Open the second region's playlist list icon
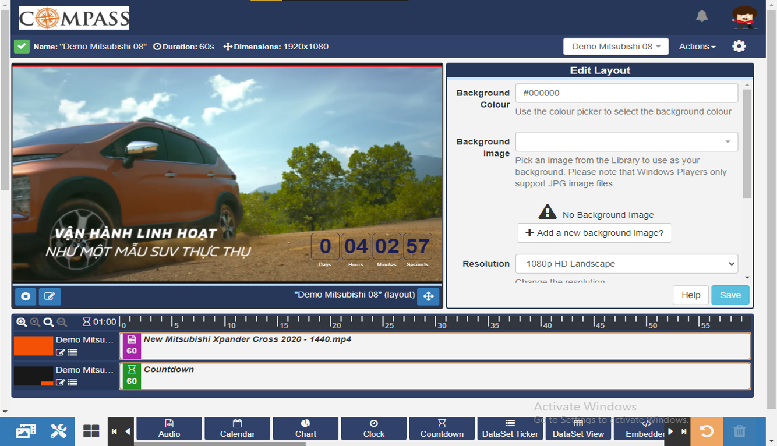777x446 pixels. click(x=72, y=383)
